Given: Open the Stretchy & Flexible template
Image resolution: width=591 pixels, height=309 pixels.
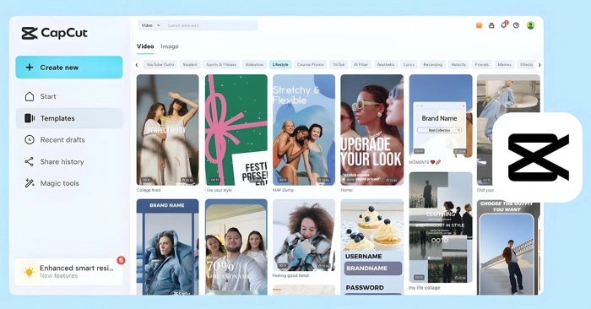Looking at the screenshot, I should [304, 130].
